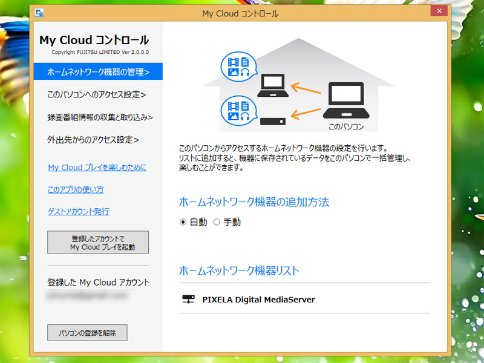Click the black recorder box icon in the house
484x363 pixels.
pos(273,120)
